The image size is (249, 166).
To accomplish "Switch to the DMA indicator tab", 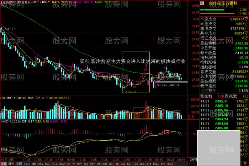I will (41, 164).
